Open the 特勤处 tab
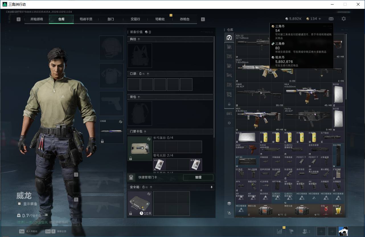Image resolution: width=365 pixels, height=237 pixels. pos(160,19)
